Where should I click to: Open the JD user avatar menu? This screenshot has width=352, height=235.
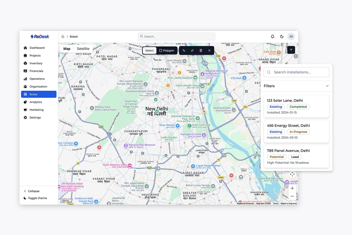pyautogui.click(x=291, y=37)
